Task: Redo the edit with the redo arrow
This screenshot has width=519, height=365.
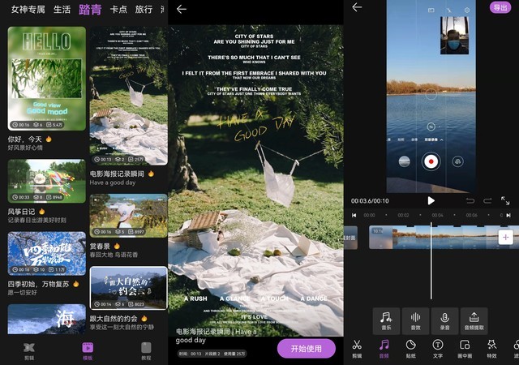Action: (x=487, y=200)
